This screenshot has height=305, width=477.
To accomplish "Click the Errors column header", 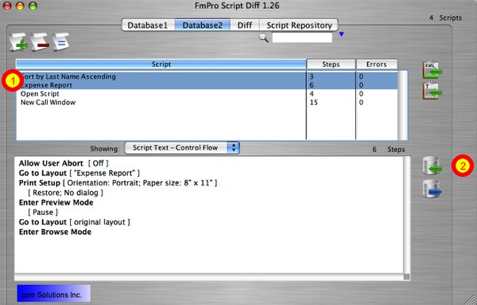I will tap(377, 65).
